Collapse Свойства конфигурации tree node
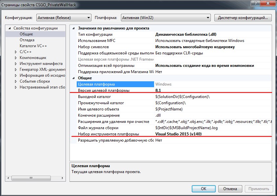 10,28
